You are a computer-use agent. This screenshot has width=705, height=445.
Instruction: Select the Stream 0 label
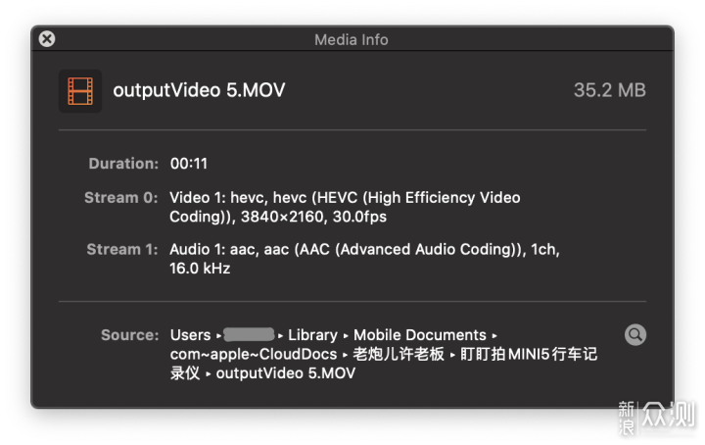coord(121,198)
